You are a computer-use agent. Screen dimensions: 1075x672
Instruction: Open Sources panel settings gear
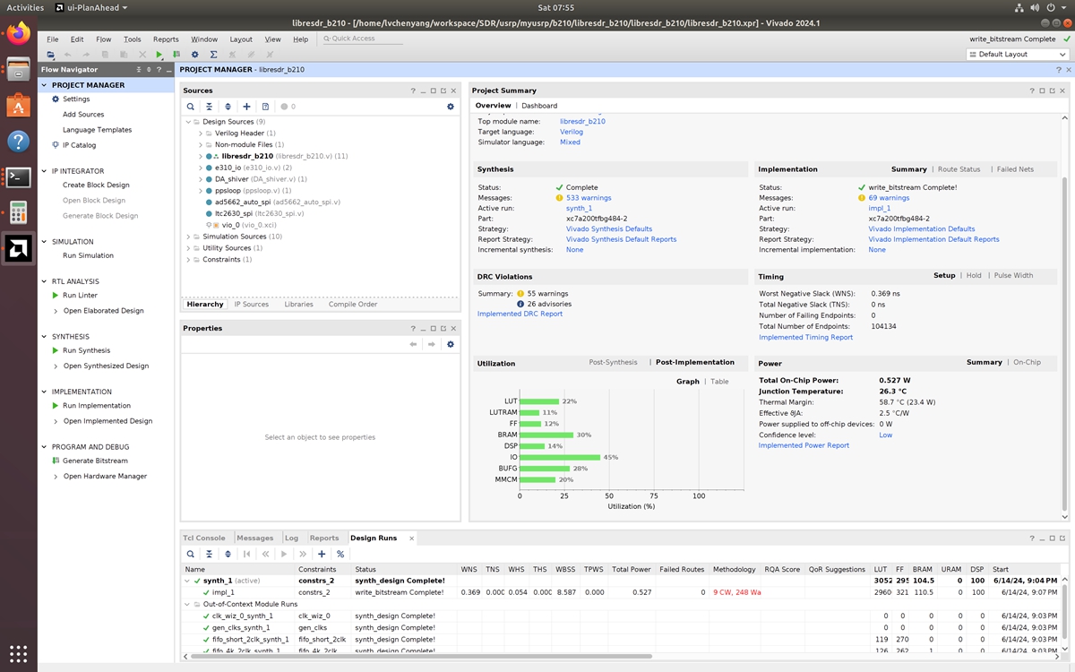coord(451,107)
